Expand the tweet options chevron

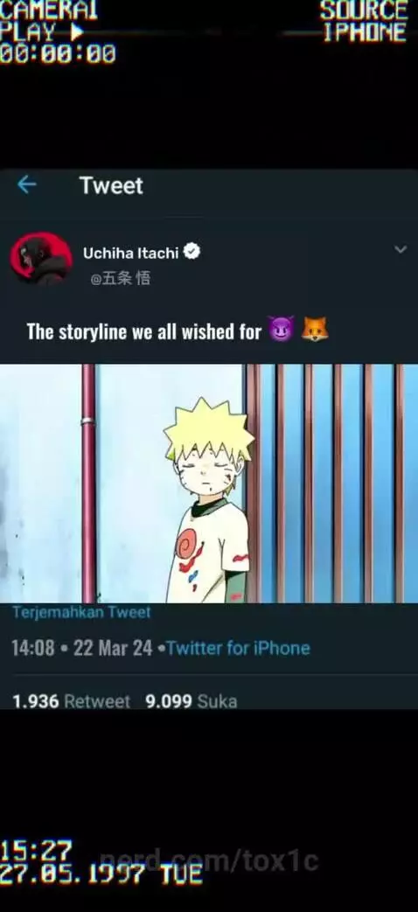click(x=400, y=249)
